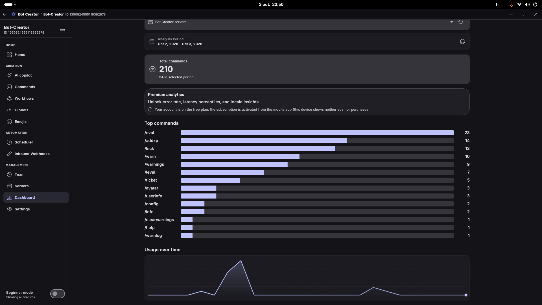Viewport: 542px width, 305px height.
Task: Open Settings from sidebar
Action: click(36, 209)
